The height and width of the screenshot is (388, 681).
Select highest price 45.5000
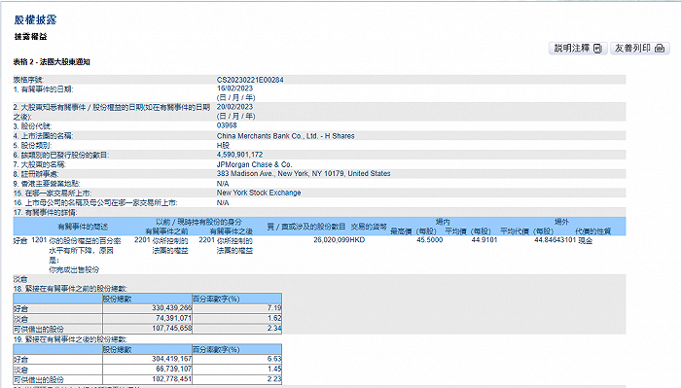click(430, 240)
